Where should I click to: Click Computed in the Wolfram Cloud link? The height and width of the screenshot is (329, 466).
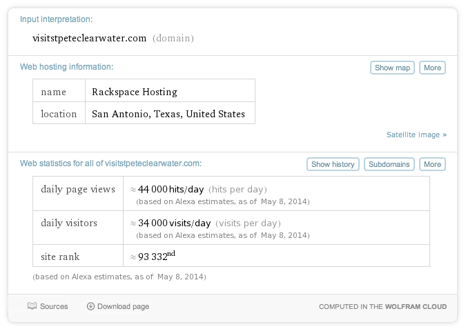click(382, 307)
